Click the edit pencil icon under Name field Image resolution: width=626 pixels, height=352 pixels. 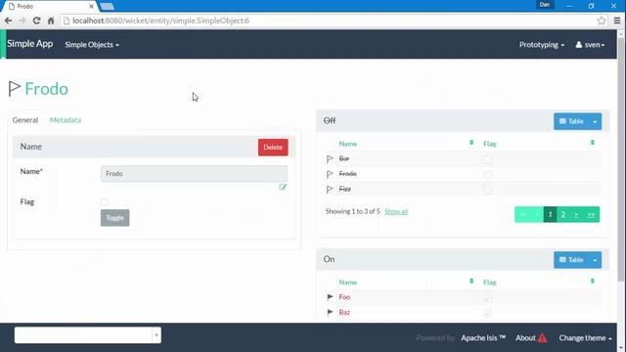point(283,187)
